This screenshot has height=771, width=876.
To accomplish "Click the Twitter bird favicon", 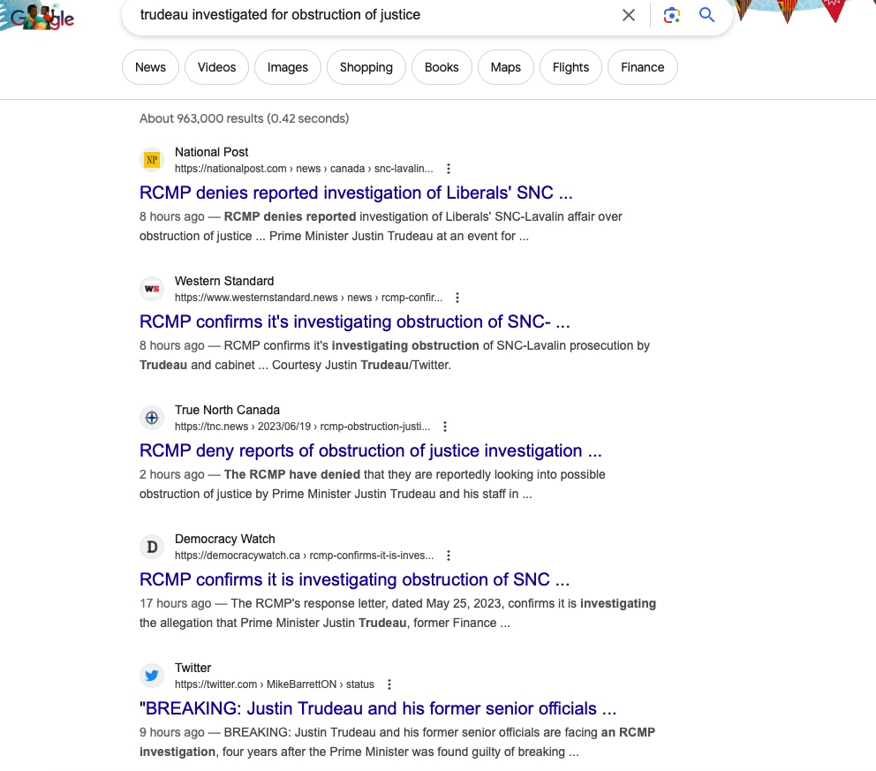I will (152, 676).
